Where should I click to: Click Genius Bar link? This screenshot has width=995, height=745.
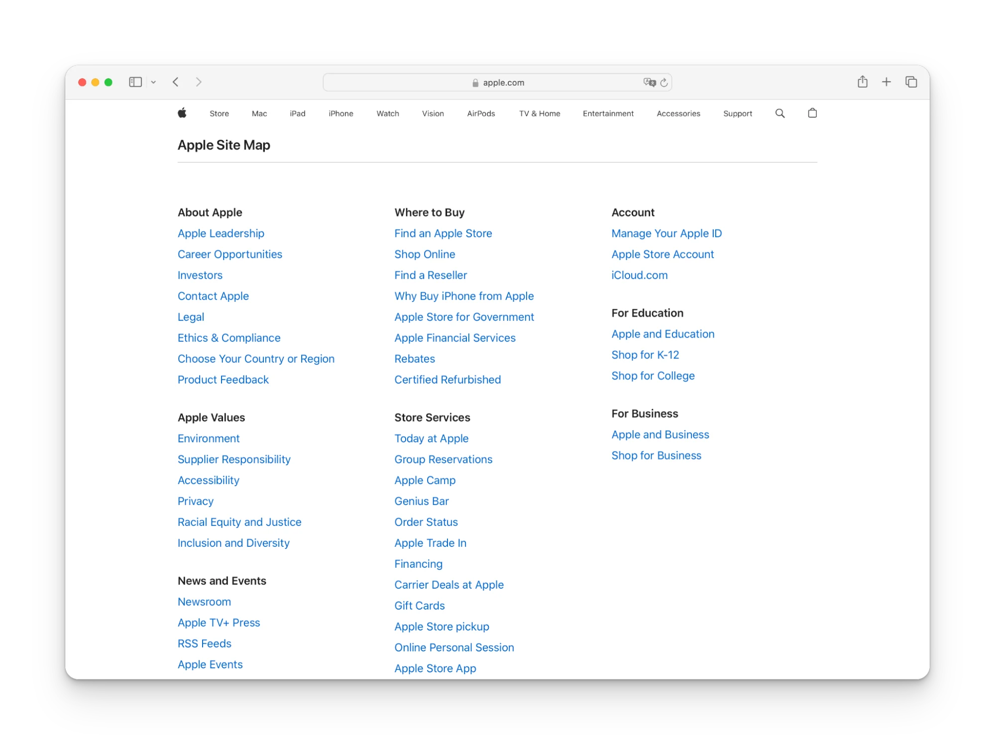point(422,501)
